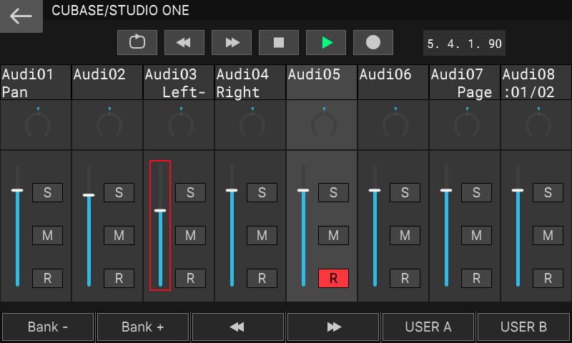Click the Audi02 pan knob

click(109, 124)
